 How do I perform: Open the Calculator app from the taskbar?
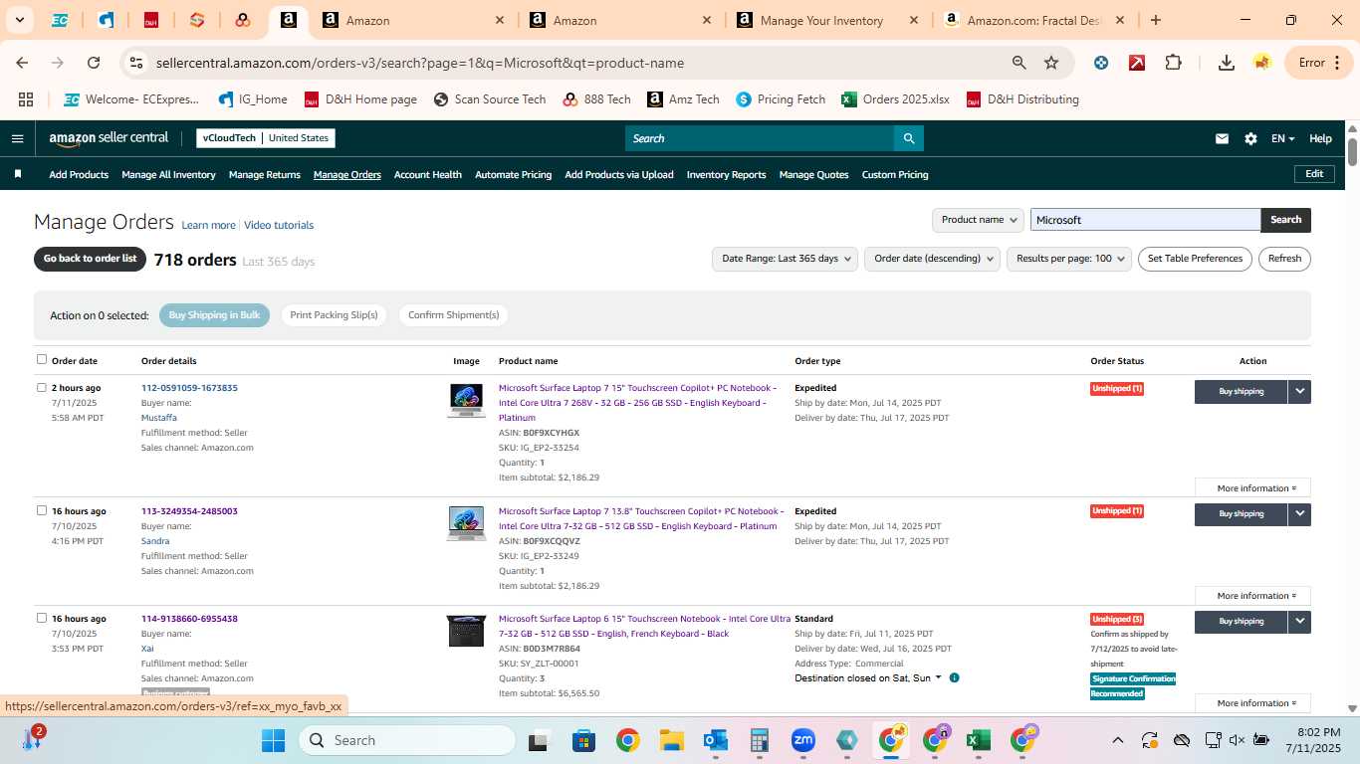[760, 740]
